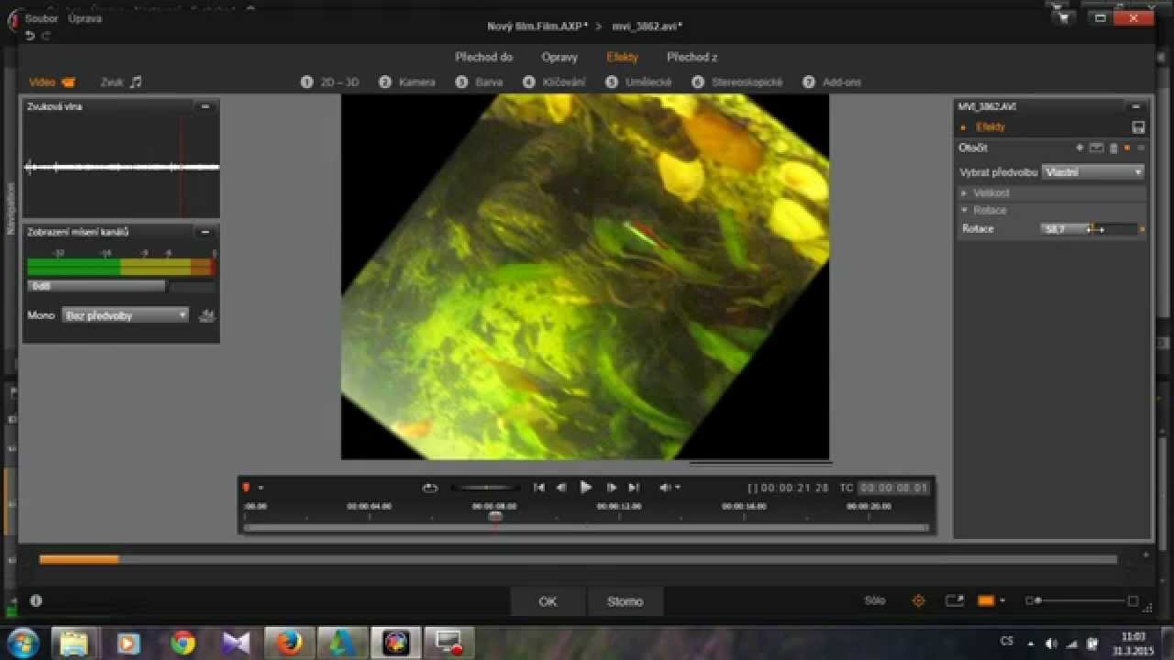Confirm with the OK button
The height and width of the screenshot is (660, 1174).
point(548,601)
